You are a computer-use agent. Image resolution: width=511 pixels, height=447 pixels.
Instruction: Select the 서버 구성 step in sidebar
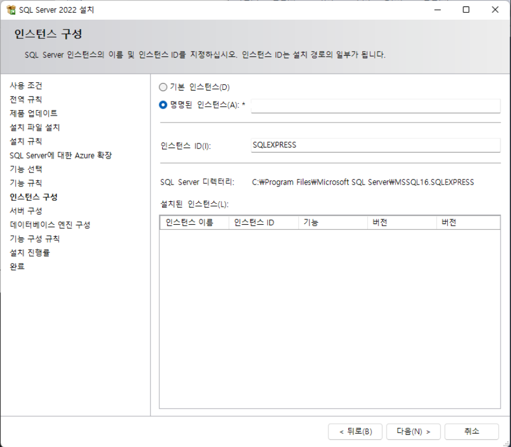click(x=26, y=211)
